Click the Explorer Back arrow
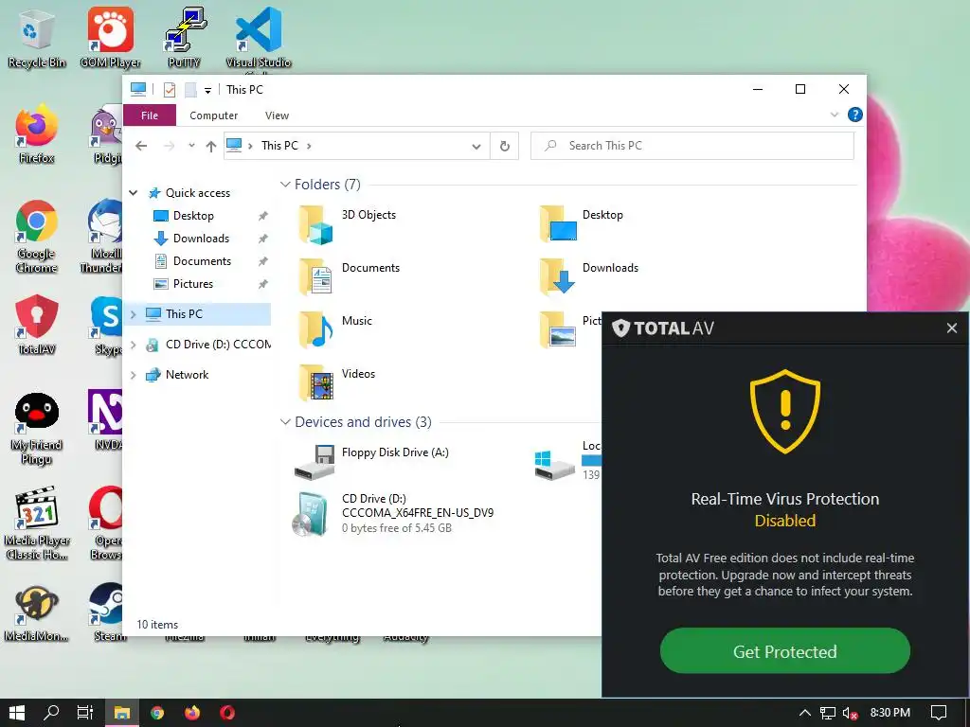This screenshot has width=970, height=727. tap(142, 146)
